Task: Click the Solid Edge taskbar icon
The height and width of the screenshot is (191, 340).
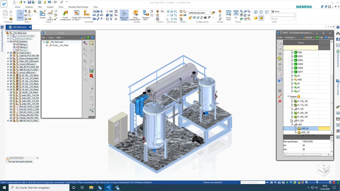Action: click(x=100, y=188)
